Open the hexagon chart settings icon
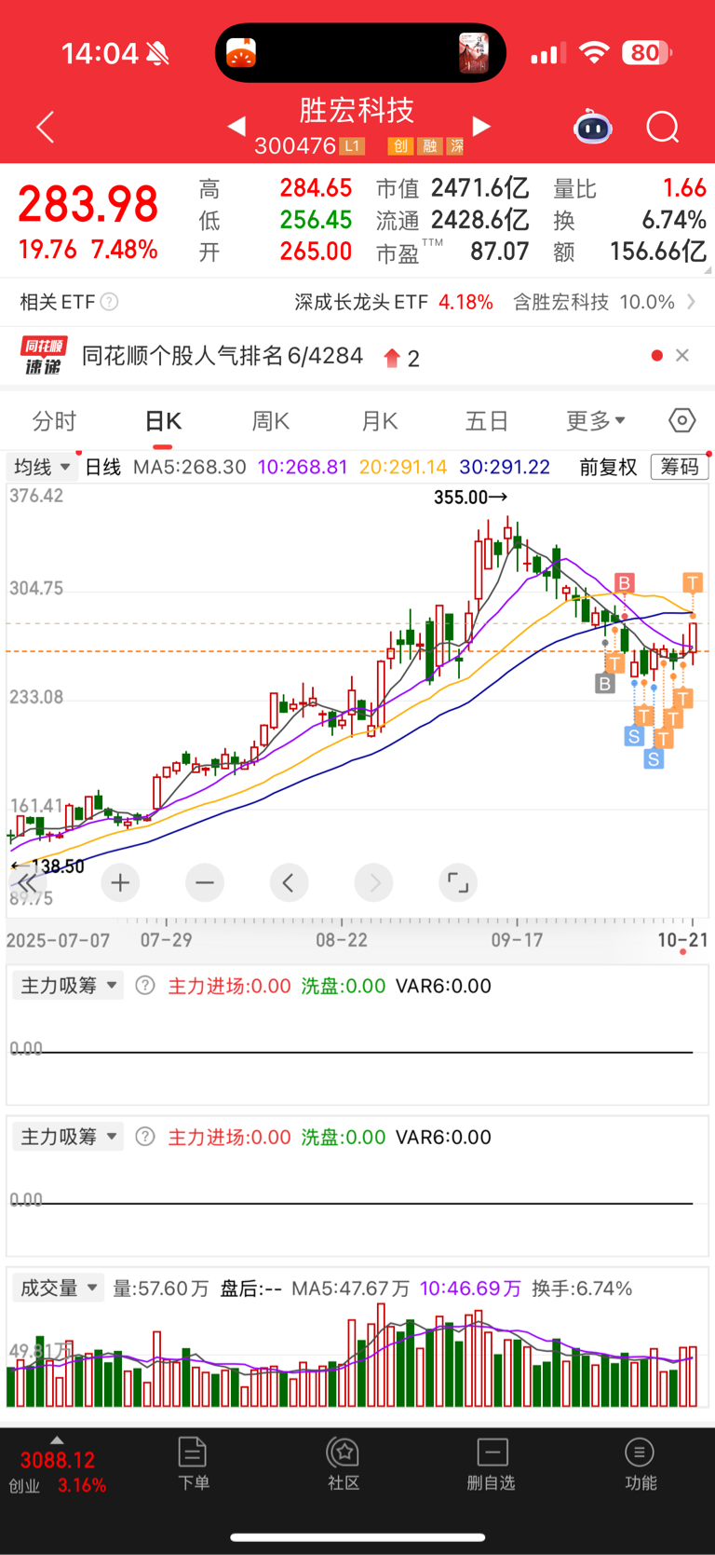715x1555 pixels. 682,421
